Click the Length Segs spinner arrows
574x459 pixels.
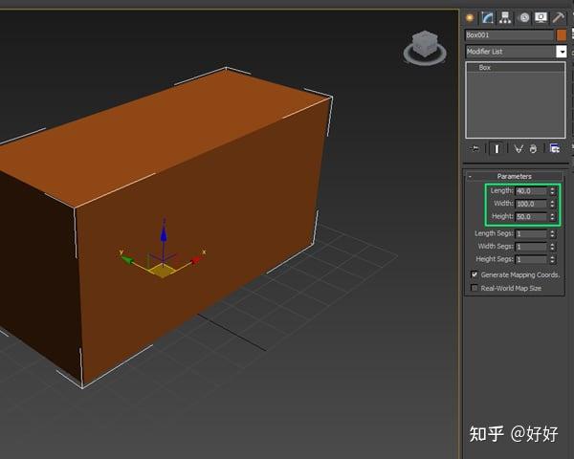552,234
